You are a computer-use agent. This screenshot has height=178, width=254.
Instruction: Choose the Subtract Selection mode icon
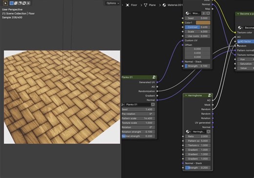pyautogui.click(x=20, y=3)
